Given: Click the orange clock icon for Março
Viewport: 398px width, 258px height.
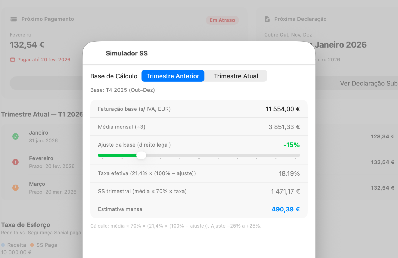Looking at the screenshot, I should pos(16,188).
